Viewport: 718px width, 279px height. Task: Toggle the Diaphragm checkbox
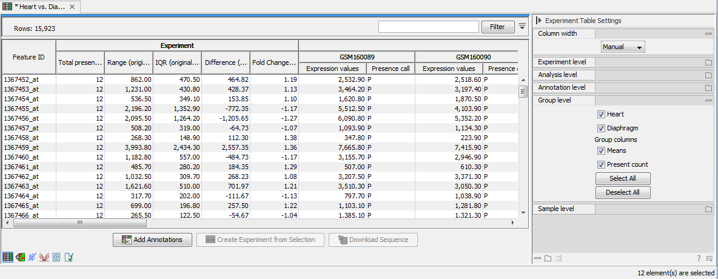601,128
